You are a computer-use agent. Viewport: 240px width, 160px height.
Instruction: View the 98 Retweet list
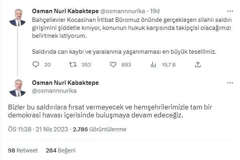pos(22,150)
